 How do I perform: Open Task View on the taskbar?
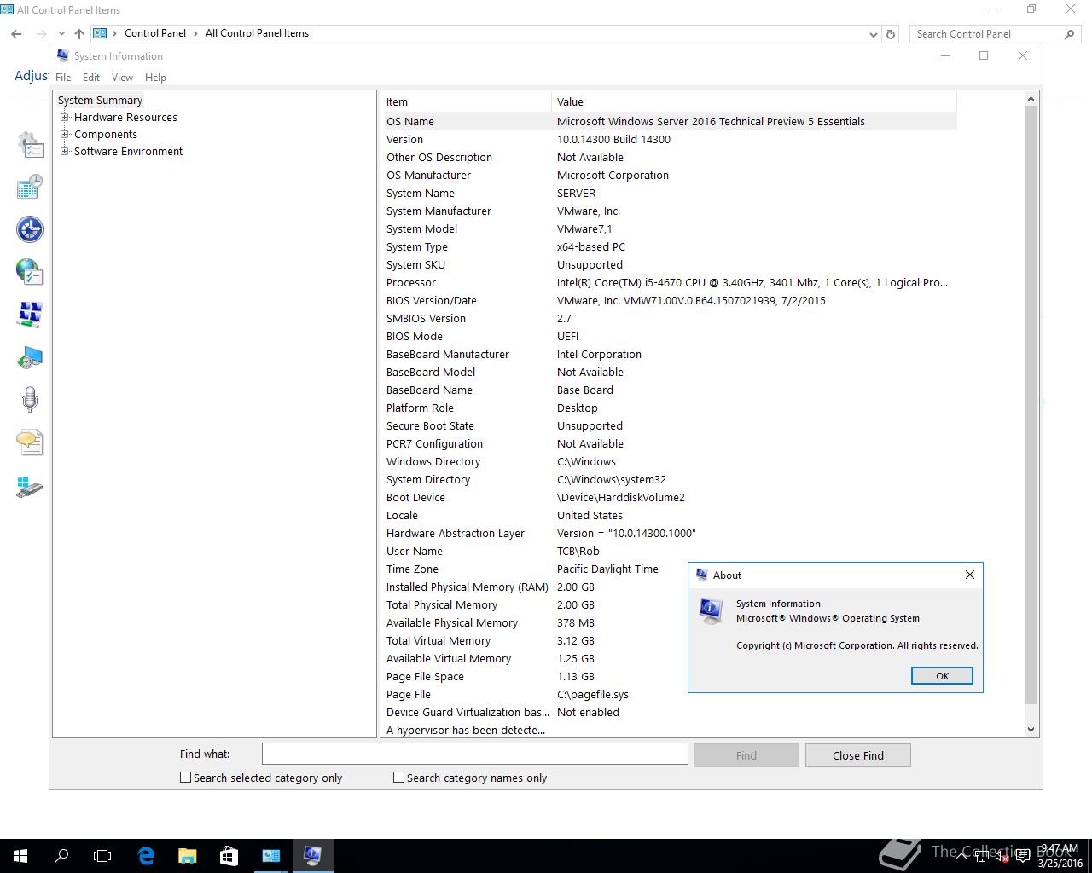[102, 855]
